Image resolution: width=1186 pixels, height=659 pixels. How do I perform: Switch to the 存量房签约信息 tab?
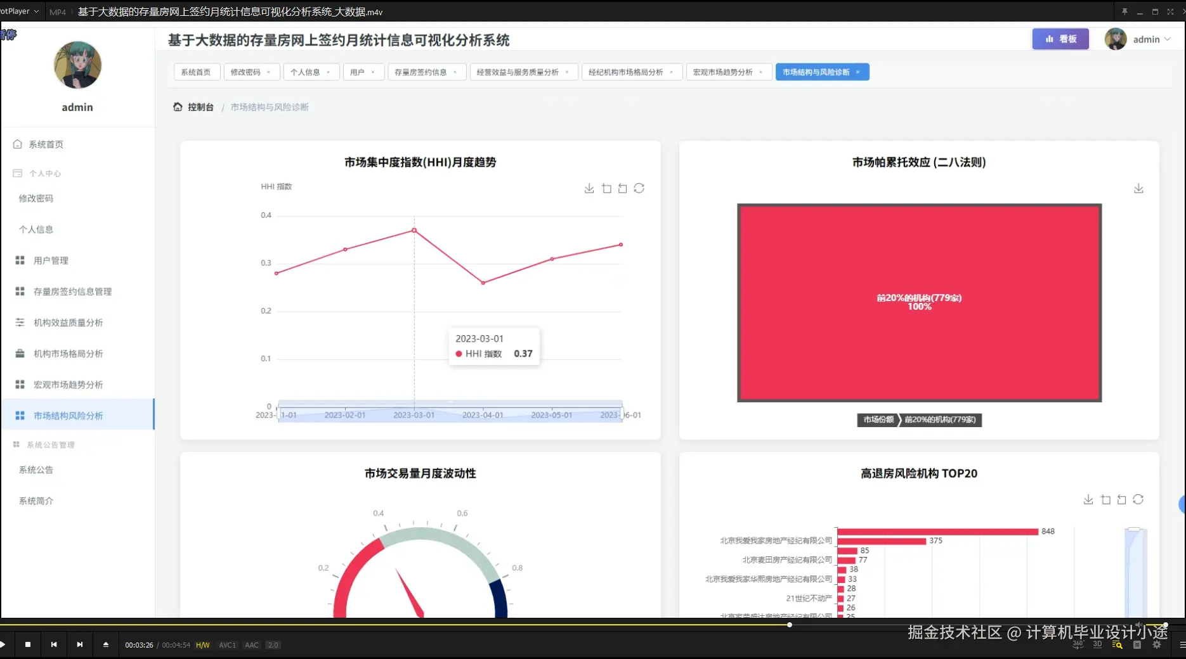420,72
